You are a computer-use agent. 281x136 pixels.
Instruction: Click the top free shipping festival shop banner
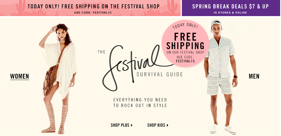coord(93,8)
